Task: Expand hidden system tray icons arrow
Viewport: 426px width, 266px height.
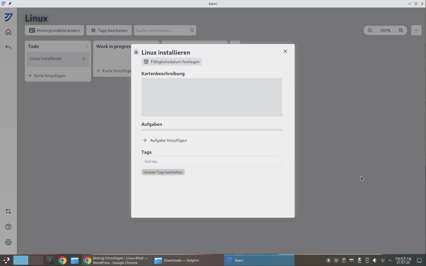Action: point(390,260)
